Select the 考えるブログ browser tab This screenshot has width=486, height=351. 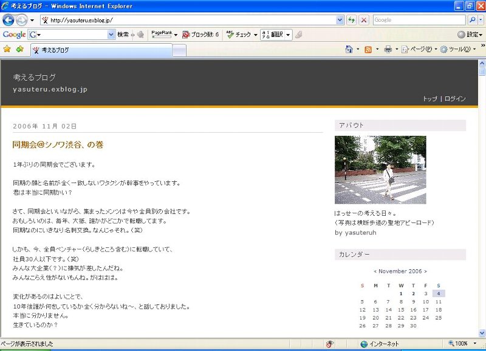click(101, 50)
